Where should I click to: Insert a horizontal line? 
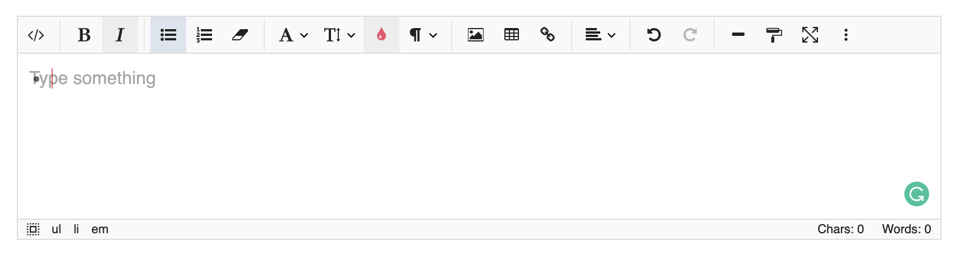click(738, 35)
